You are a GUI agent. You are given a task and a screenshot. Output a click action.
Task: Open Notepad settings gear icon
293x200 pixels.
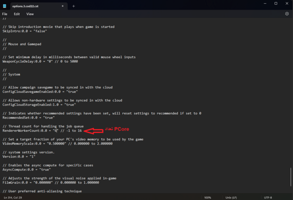[x=287, y=14]
